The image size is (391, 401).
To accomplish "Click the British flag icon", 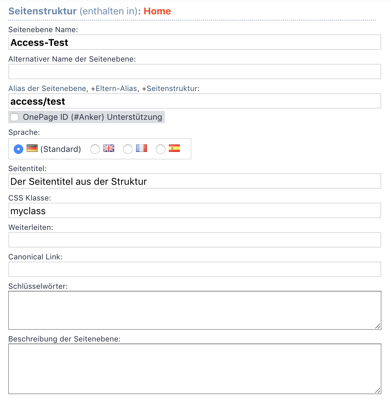I will pyautogui.click(x=109, y=148).
